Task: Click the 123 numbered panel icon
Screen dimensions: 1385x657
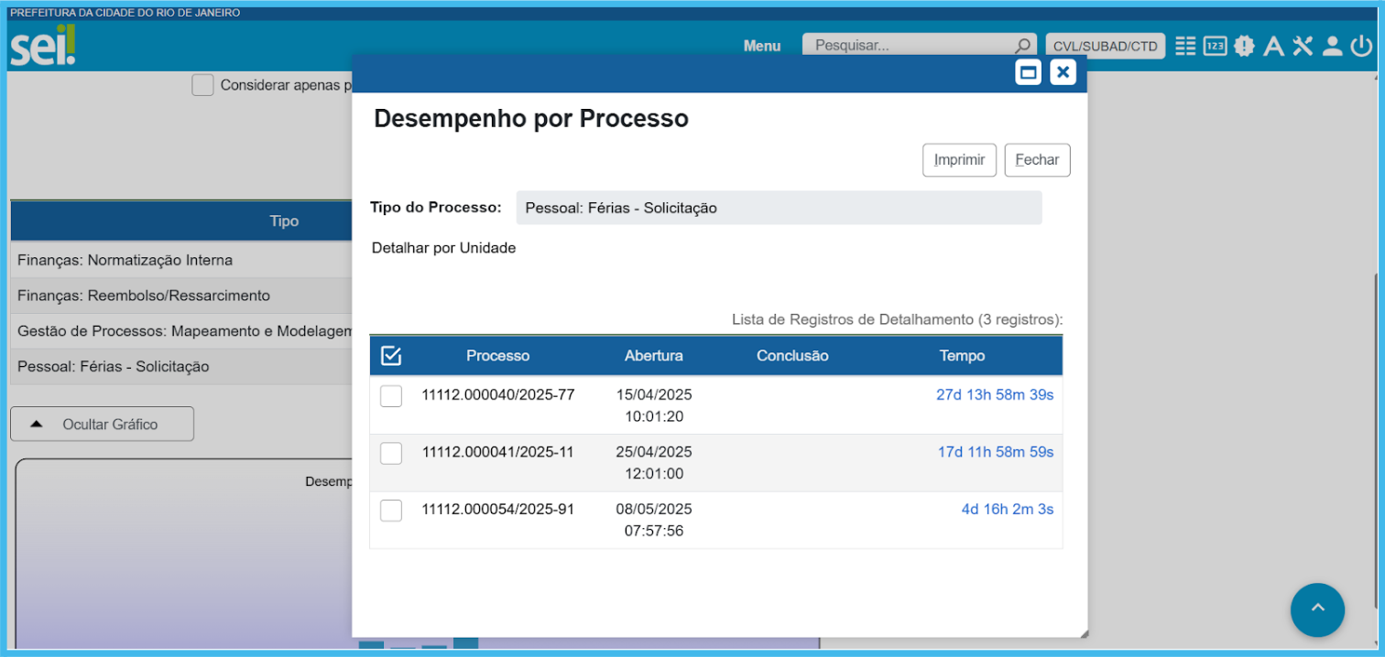Action: (x=1215, y=46)
